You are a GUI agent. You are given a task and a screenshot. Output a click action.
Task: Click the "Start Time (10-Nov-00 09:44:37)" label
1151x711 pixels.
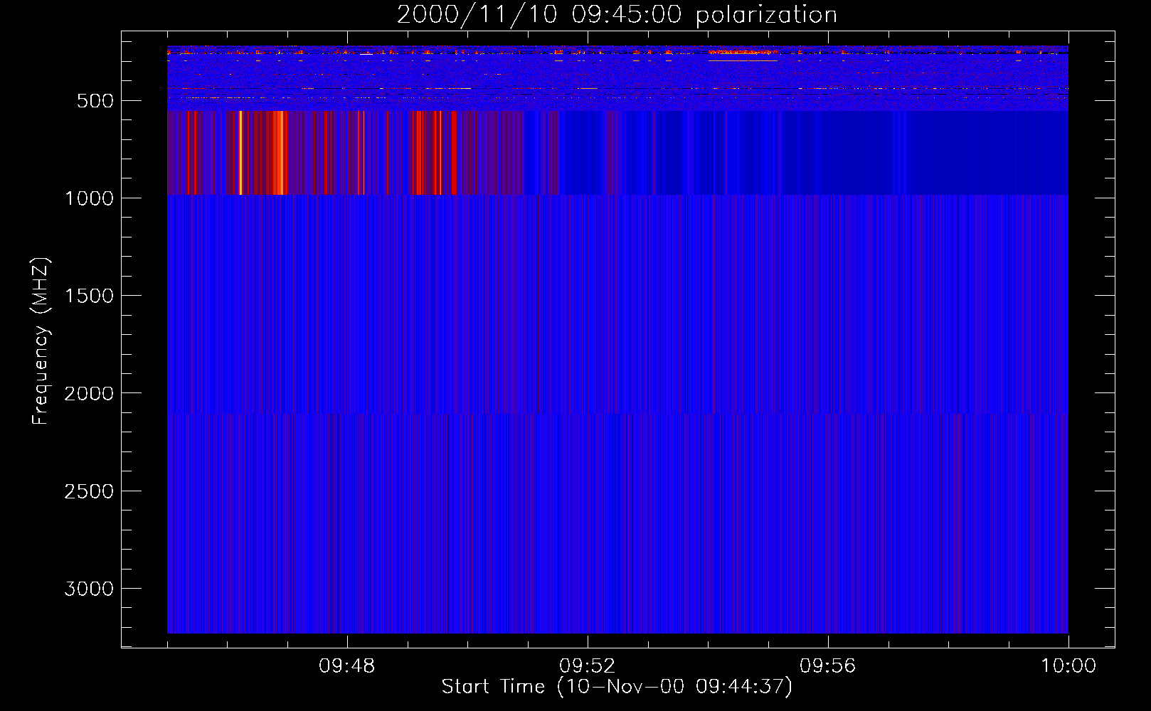coord(617,687)
